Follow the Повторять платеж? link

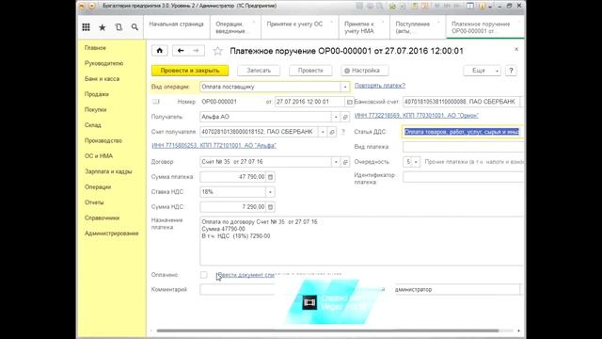pyautogui.click(x=380, y=86)
